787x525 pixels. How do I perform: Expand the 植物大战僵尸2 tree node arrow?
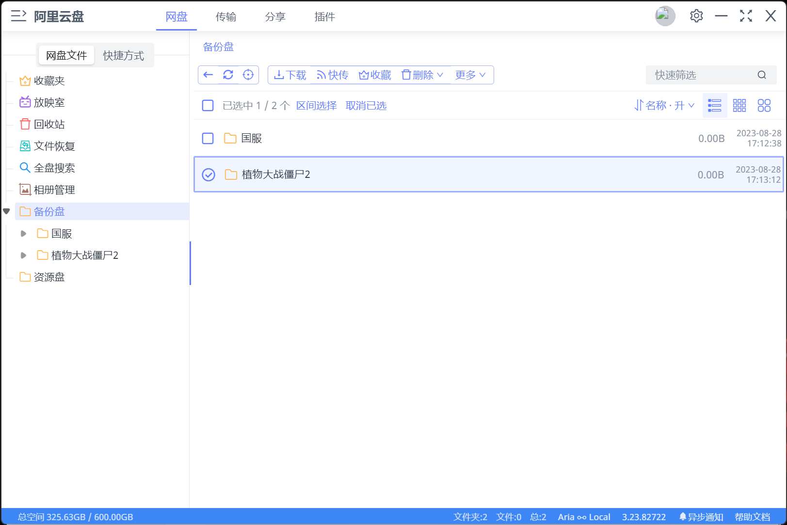(23, 255)
